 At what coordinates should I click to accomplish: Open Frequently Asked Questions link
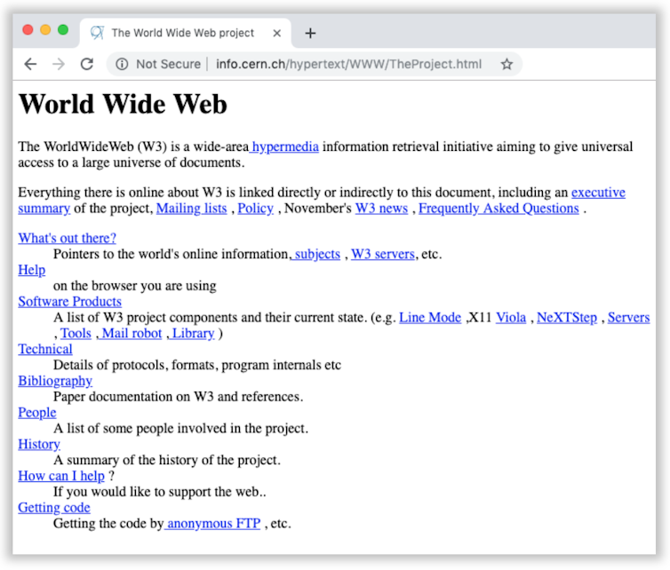[x=499, y=208]
